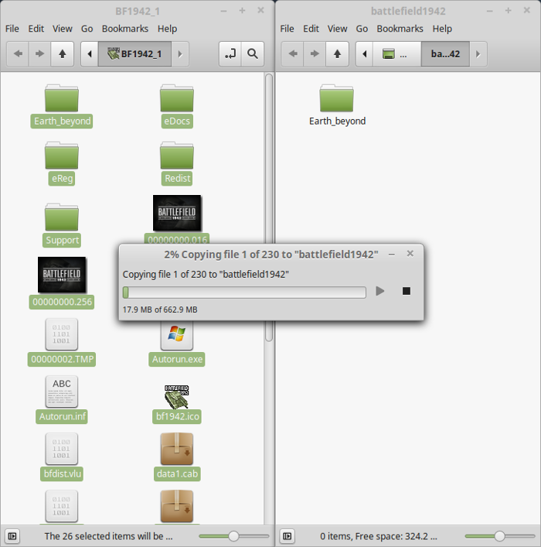Maximize the BF1942_1 window
541x547 pixels.
(242, 11)
